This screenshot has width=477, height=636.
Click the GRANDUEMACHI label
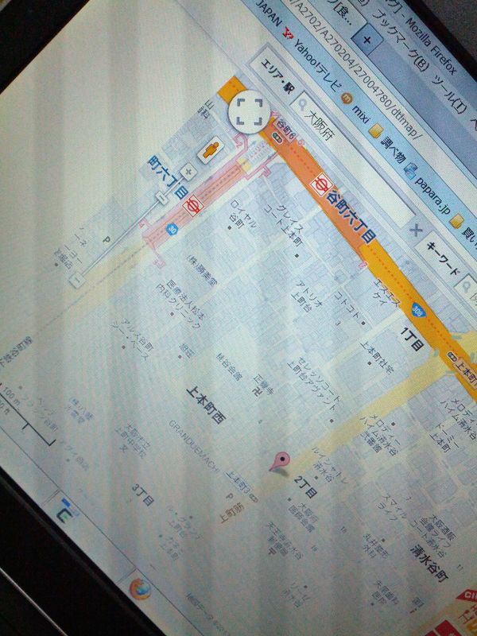click(x=194, y=448)
